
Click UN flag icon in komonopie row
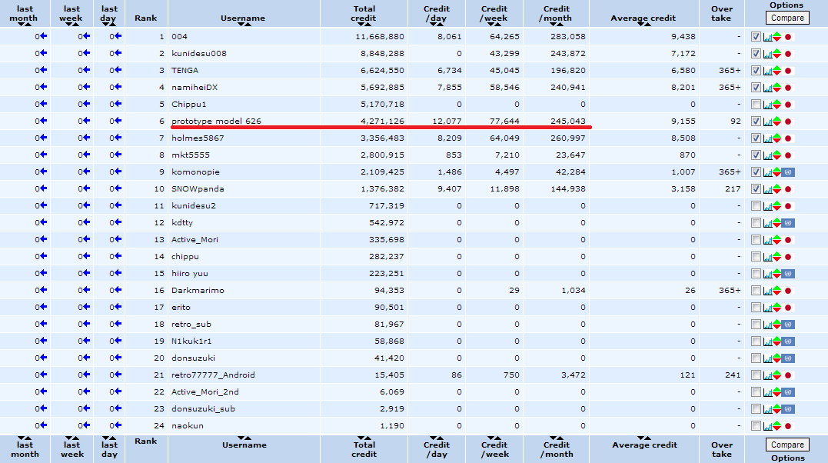[x=788, y=172]
